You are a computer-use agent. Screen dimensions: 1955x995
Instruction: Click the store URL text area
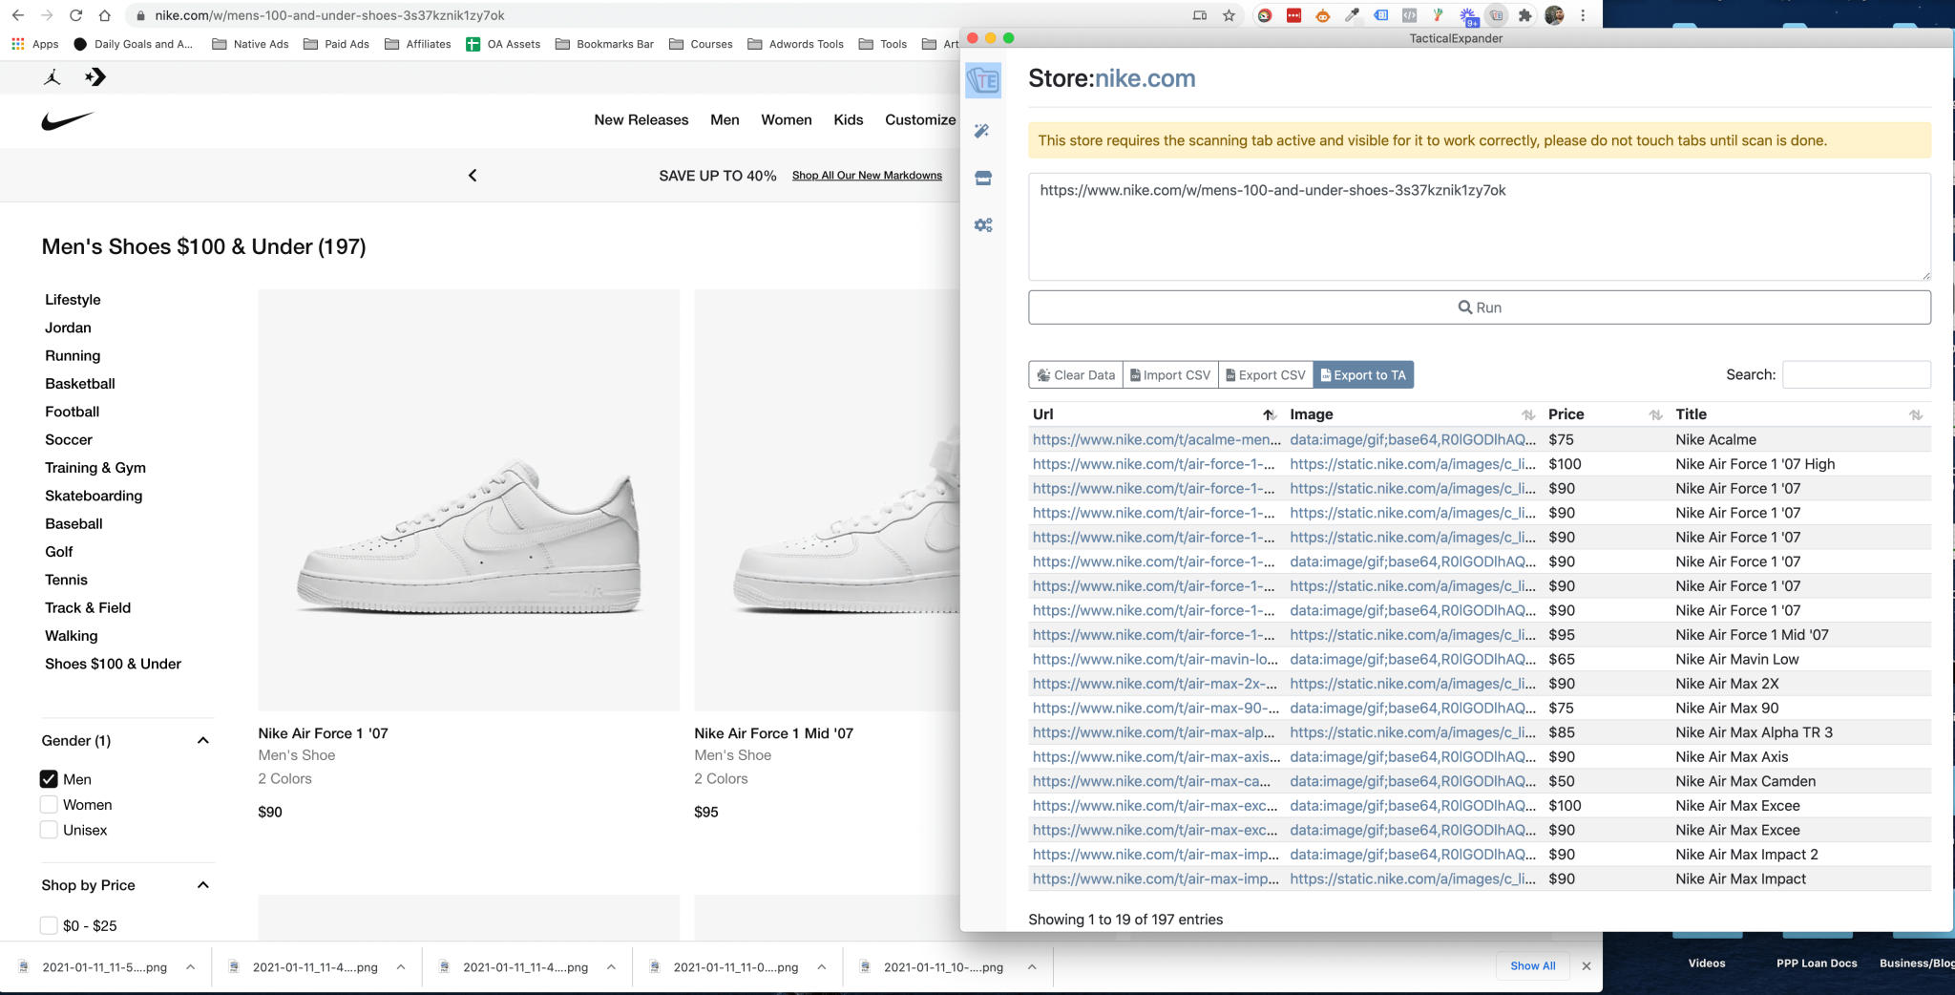tap(1480, 227)
